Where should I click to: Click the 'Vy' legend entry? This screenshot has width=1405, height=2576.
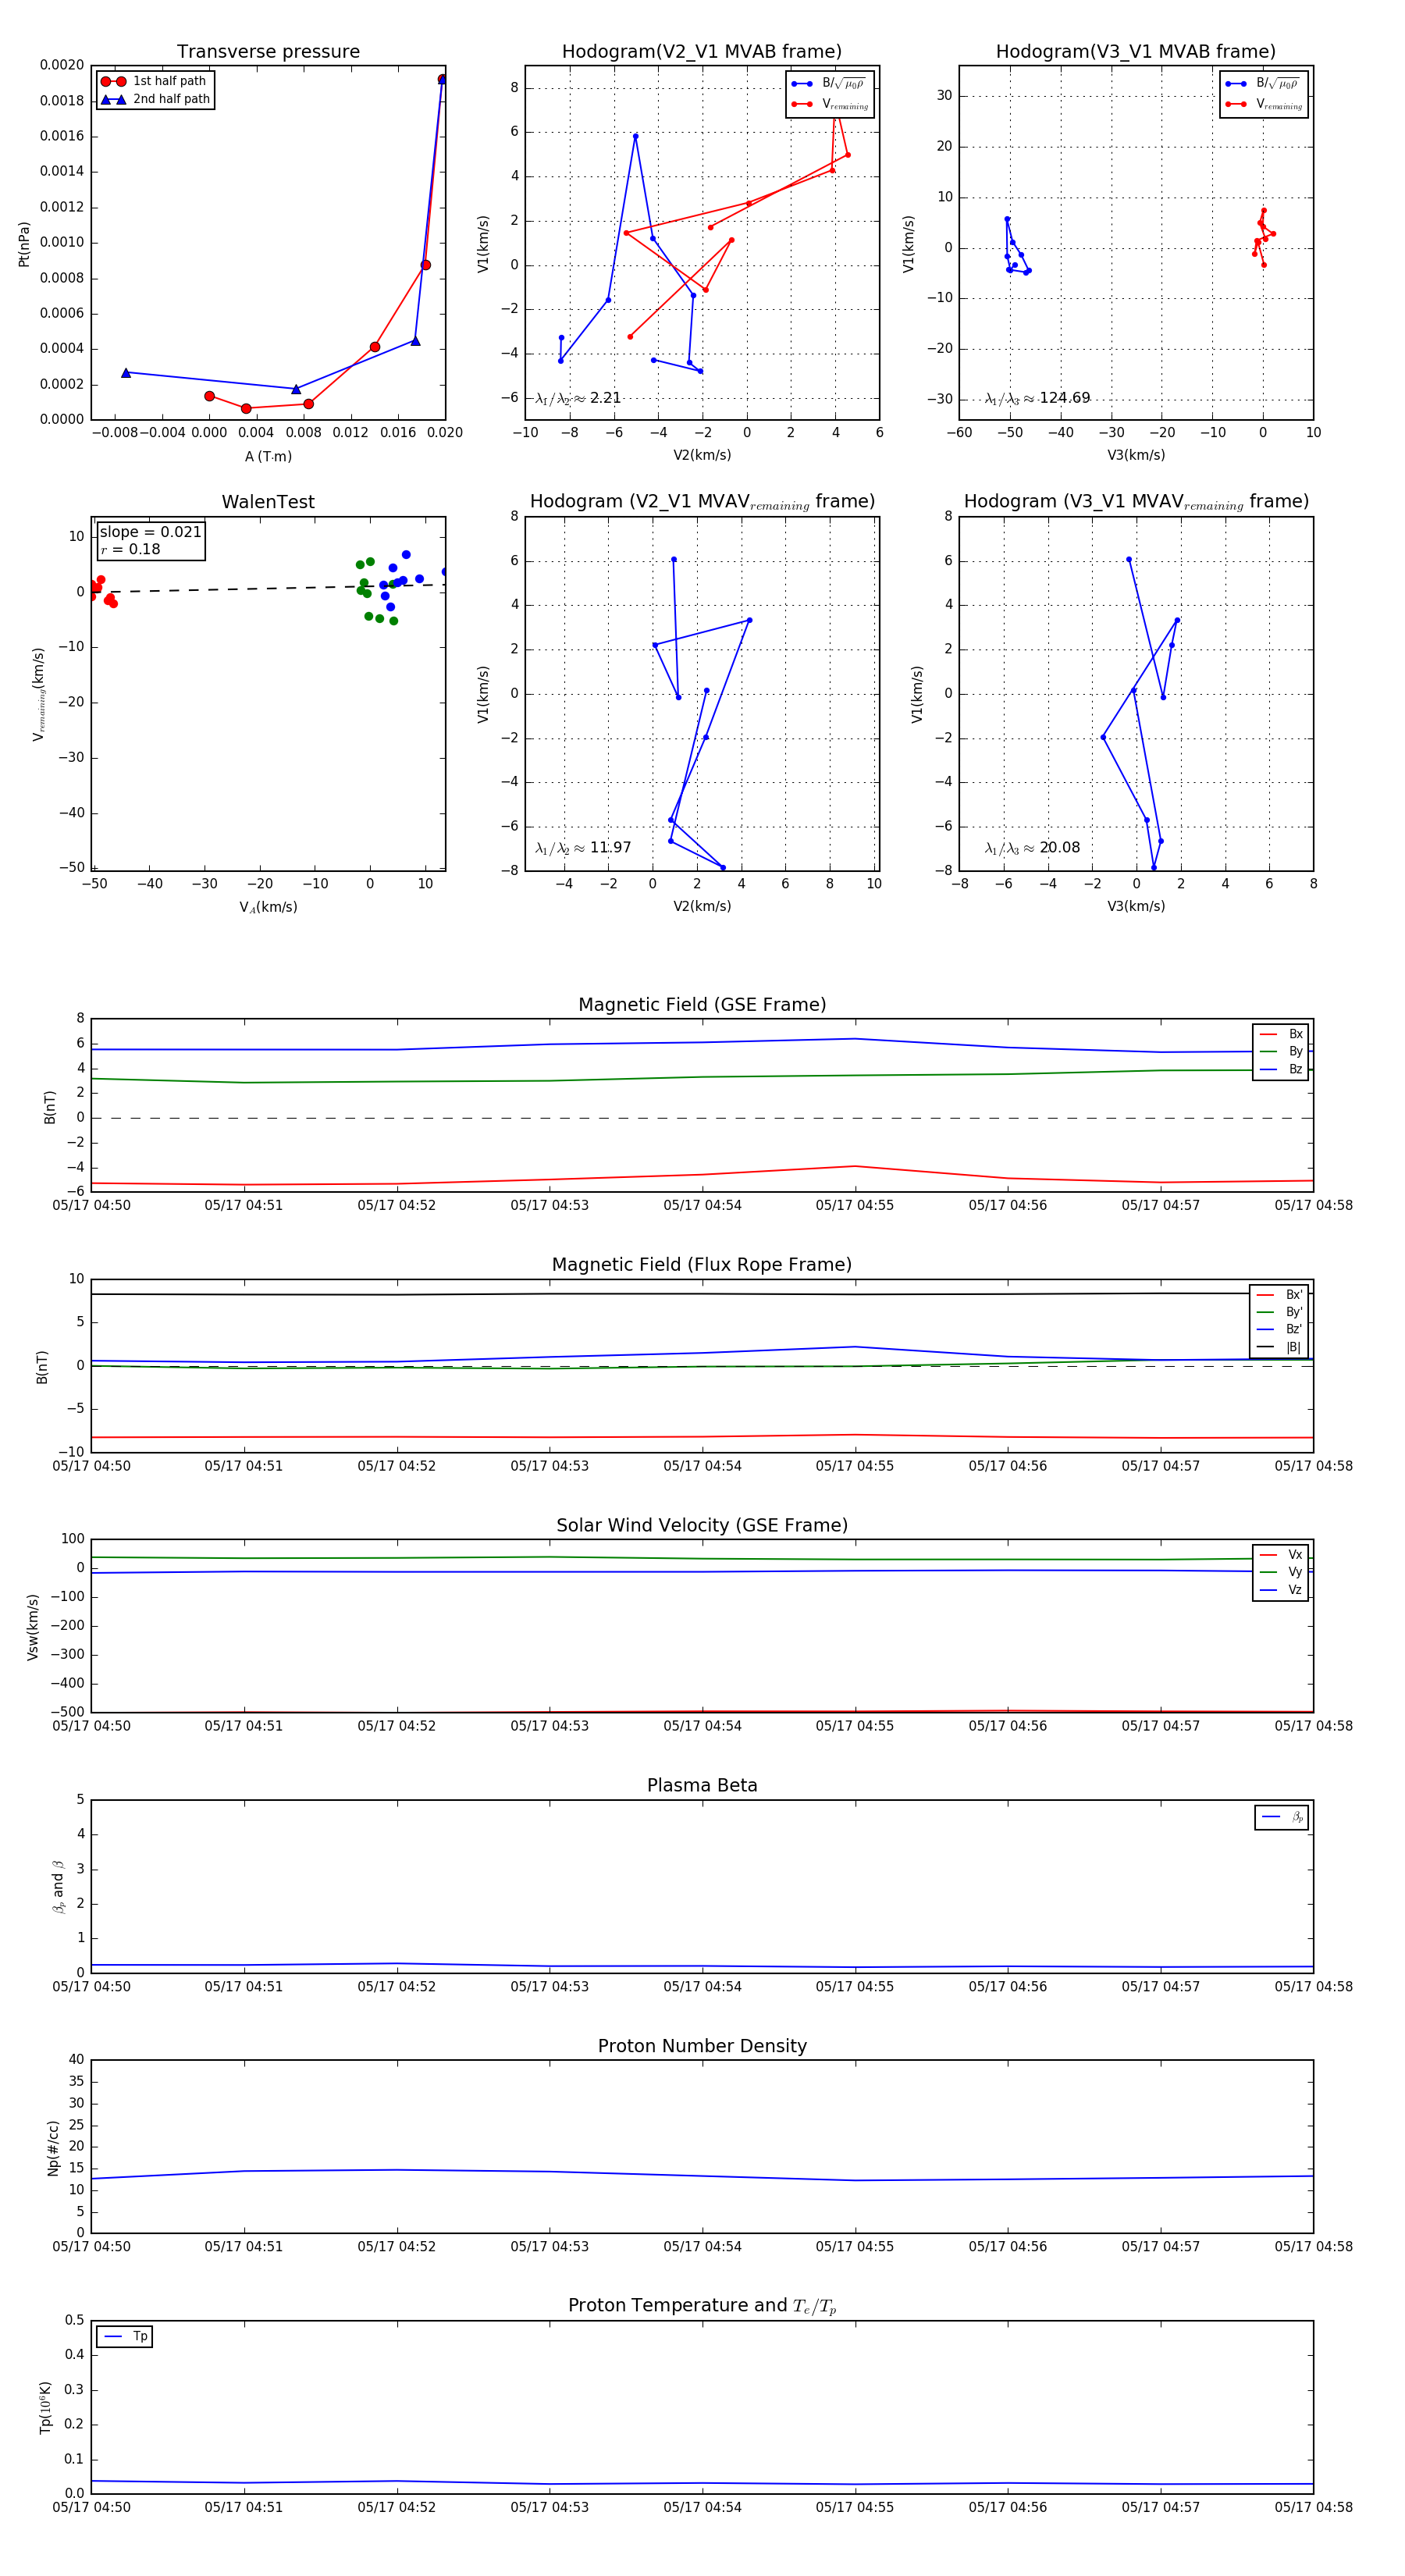[x=1281, y=1572]
